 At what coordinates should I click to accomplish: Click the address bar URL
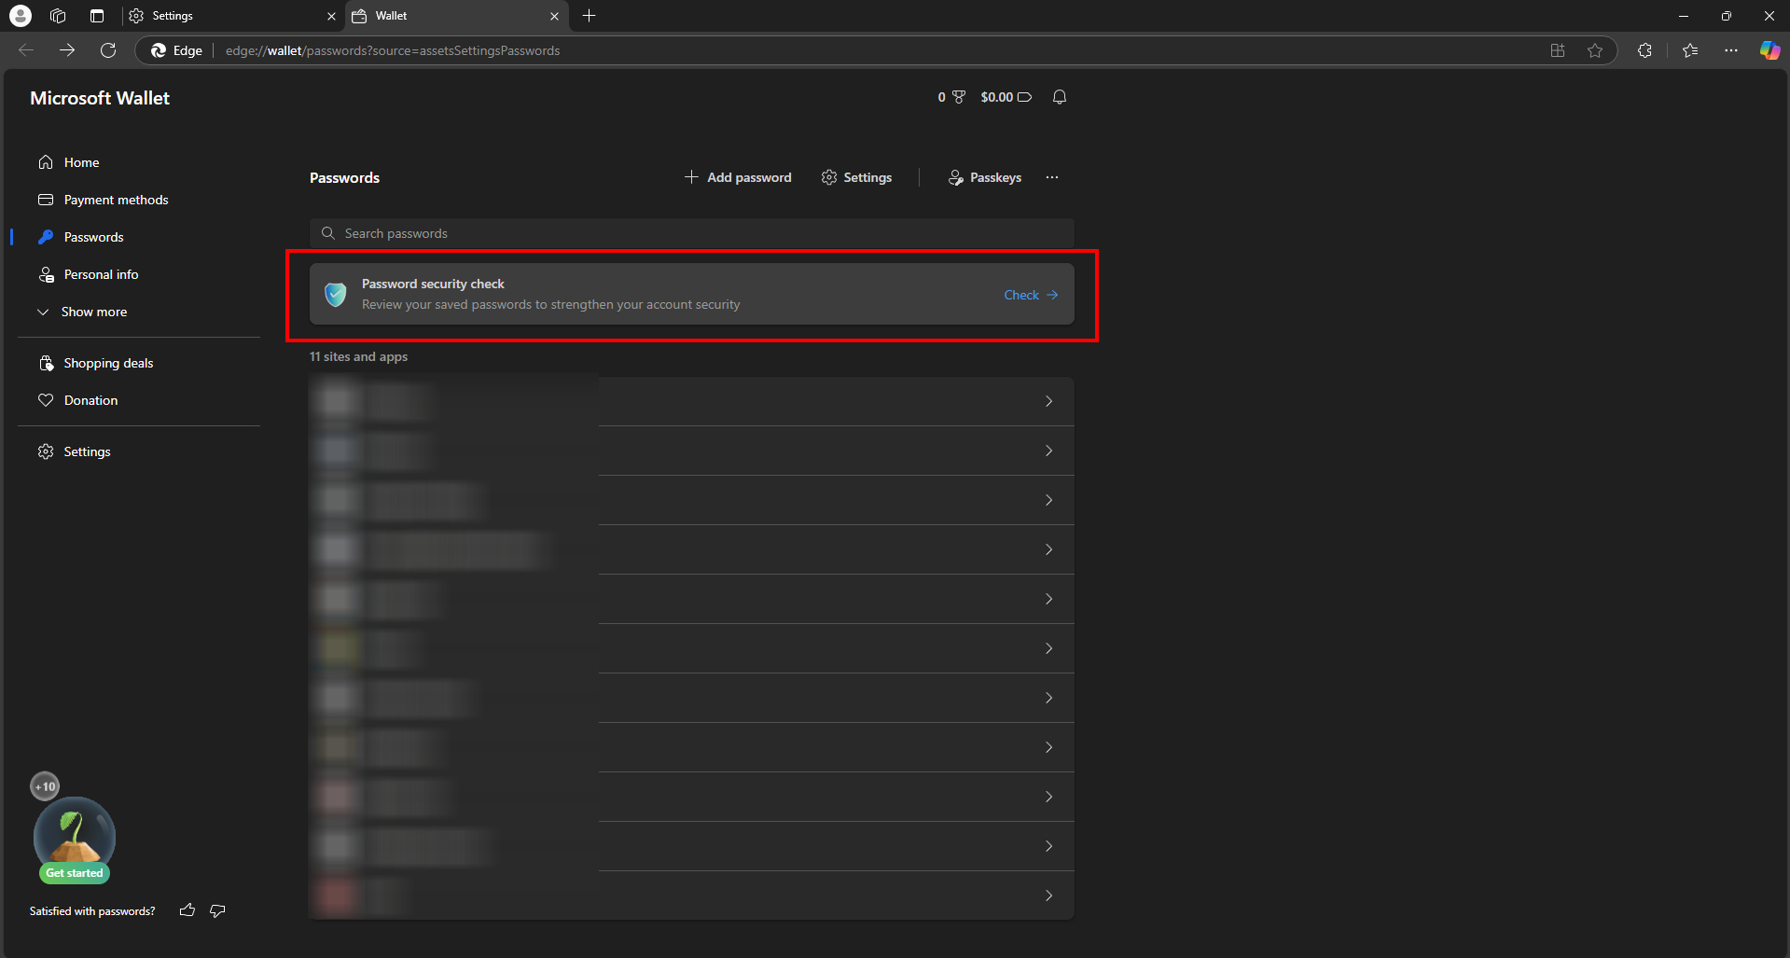393,50
